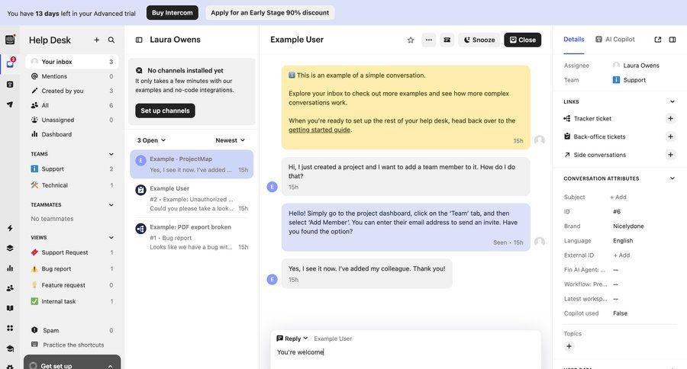Add a Back-office ticket link
The height and width of the screenshot is (369, 687).
pos(670,136)
